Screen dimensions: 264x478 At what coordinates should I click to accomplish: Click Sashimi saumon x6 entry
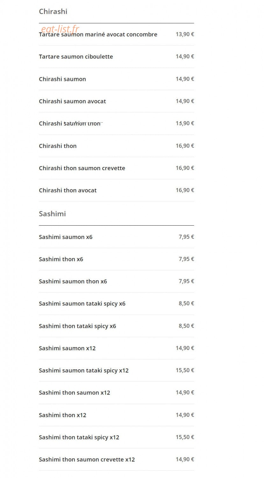[66, 237]
